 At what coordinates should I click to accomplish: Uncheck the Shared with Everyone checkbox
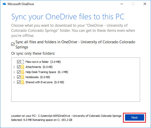(x=19, y=82)
